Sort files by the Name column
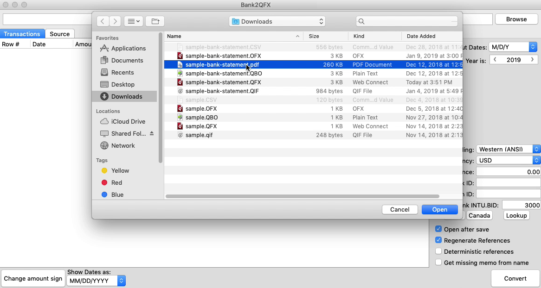 point(233,36)
